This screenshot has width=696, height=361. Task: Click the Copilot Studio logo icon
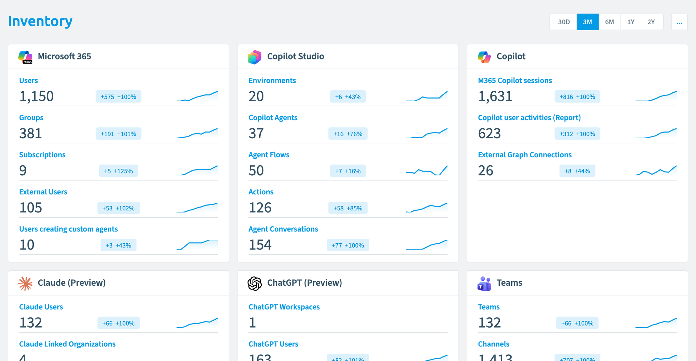[x=255, y=57]
